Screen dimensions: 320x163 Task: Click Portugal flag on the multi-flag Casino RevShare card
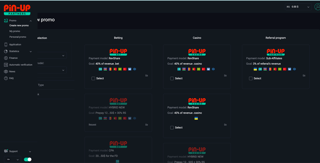tap(194, 69)
